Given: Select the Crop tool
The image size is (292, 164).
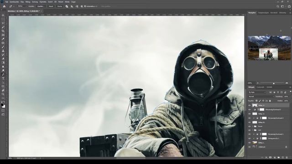Looking at the screenshot, I should pos(3,31).
